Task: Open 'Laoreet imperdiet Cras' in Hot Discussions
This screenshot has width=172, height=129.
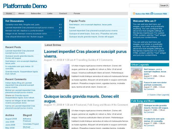Action: tap(30, 28)
